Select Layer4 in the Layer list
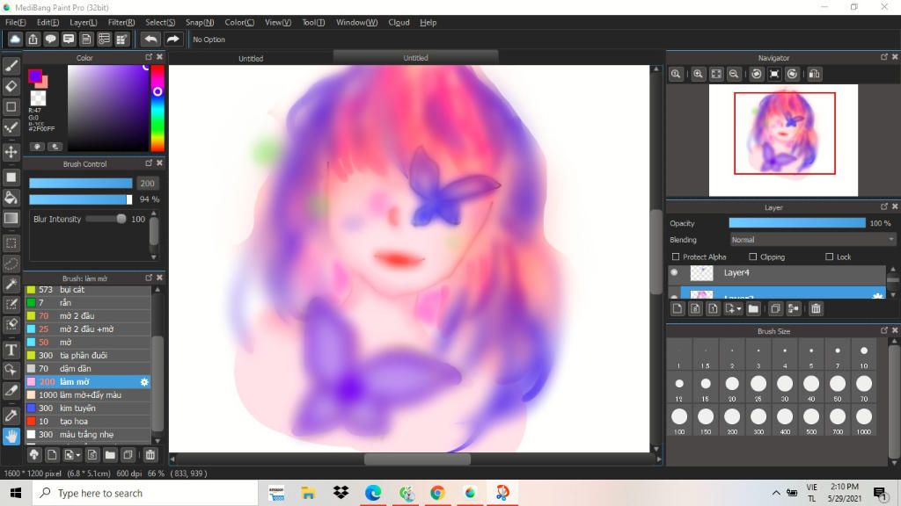Image resolution: width=901 pixels, height=506 pixels. click(x=782, y=273)
